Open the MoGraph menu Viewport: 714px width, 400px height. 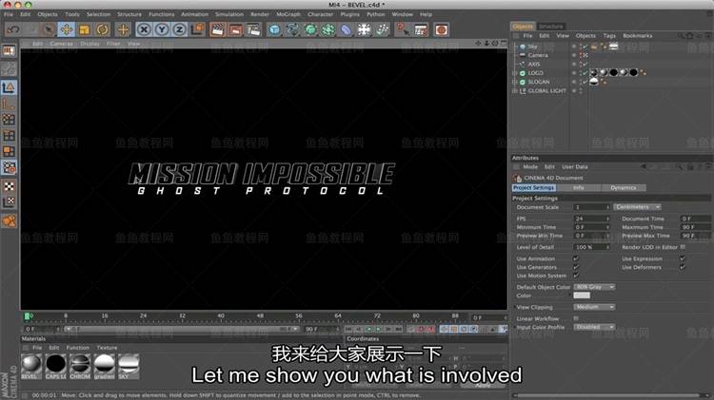click(x=288, y=14)
